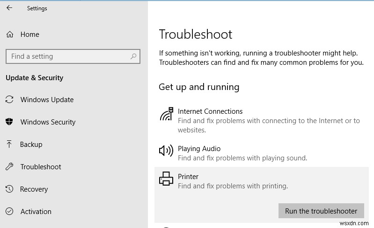This screenshot has width=374, height=228.
Task: Click the search magnifier icon
Action: pos(133,56)
